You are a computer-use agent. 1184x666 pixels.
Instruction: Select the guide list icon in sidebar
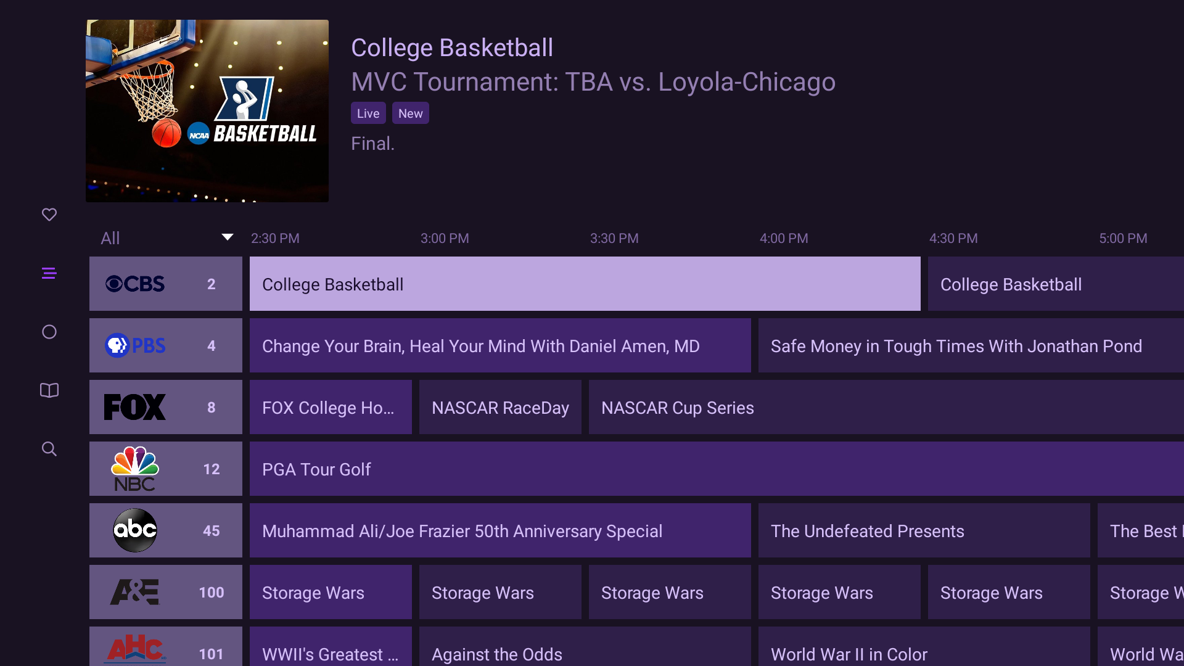[x=49, y=273]
